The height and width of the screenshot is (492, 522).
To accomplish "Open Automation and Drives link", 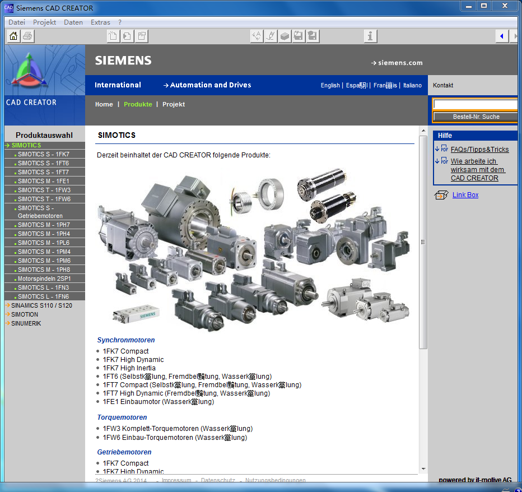I will click(207, 85).
